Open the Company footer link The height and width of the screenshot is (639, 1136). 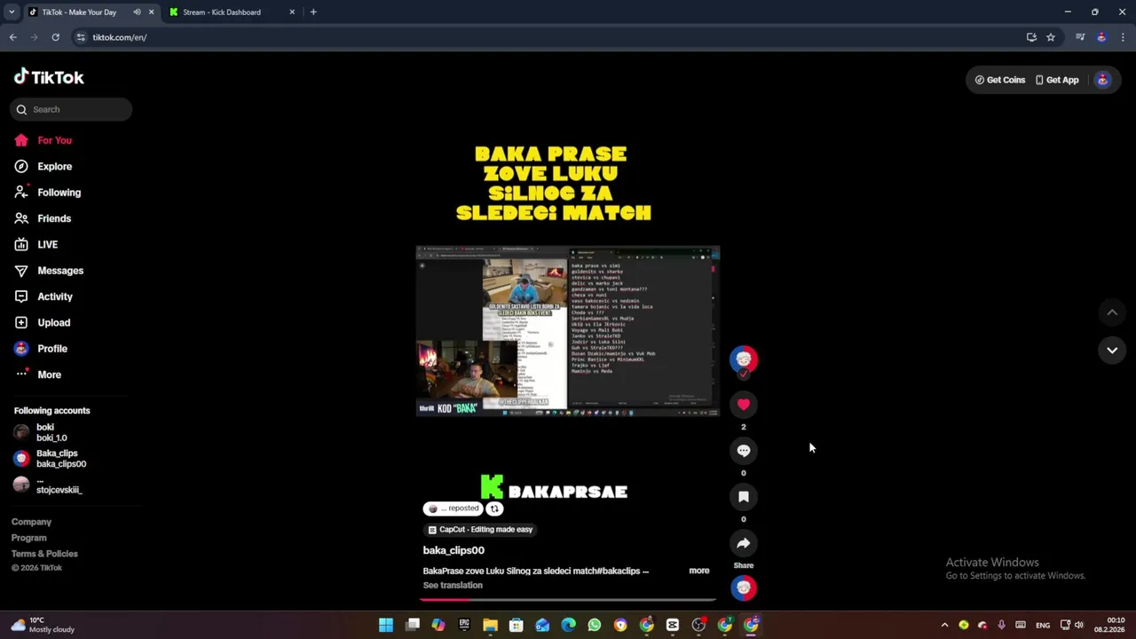pyautogui.click(x=31, y=522)
